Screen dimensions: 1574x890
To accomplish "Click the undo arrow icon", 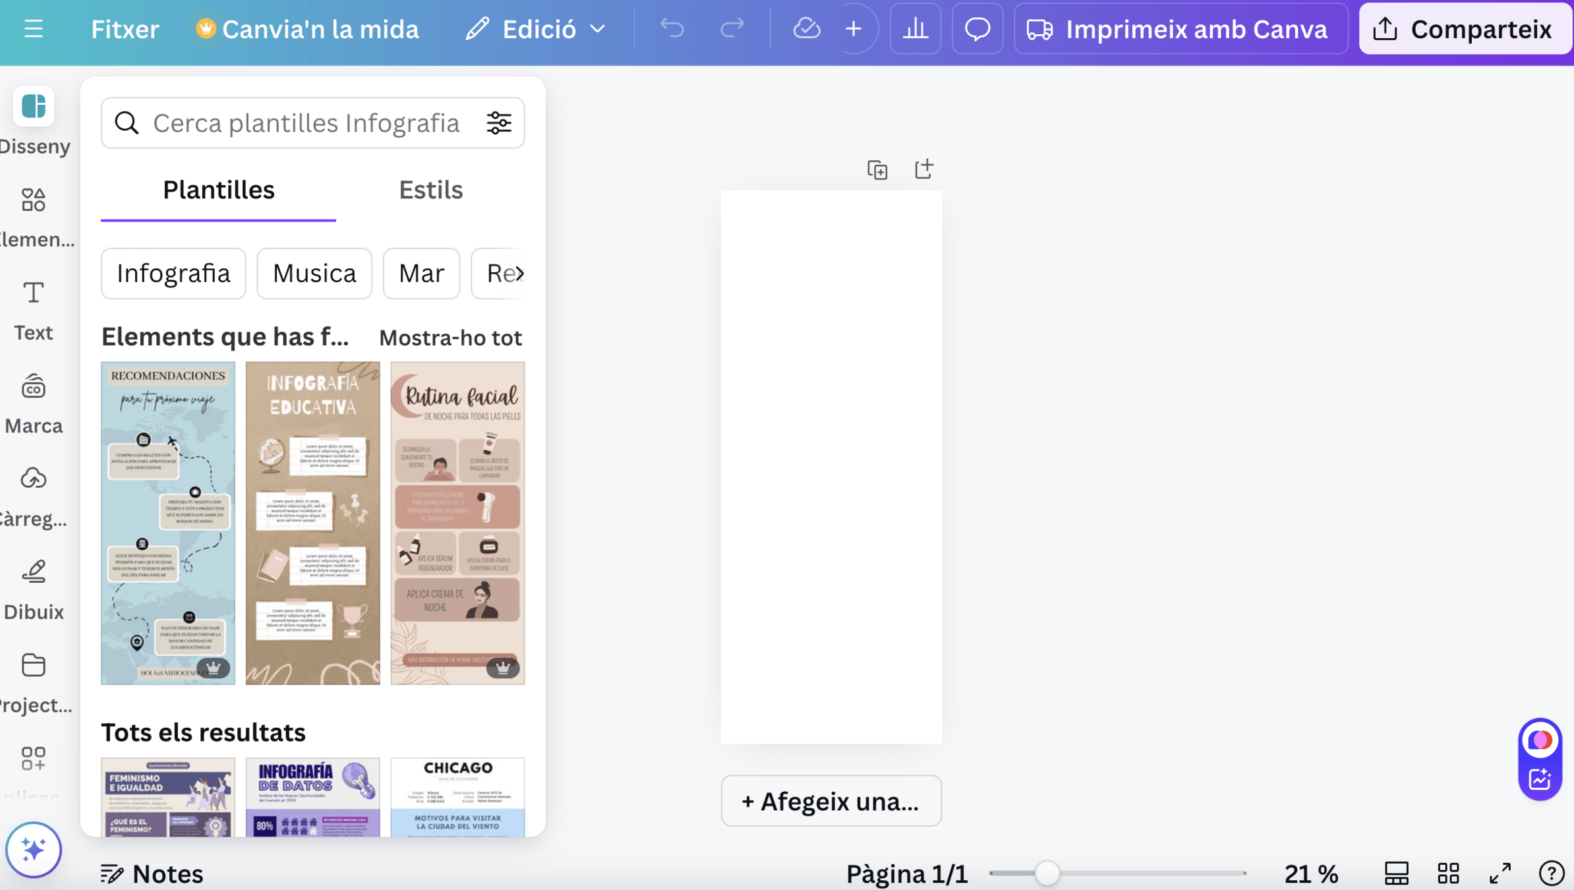I will pos(672,29).
